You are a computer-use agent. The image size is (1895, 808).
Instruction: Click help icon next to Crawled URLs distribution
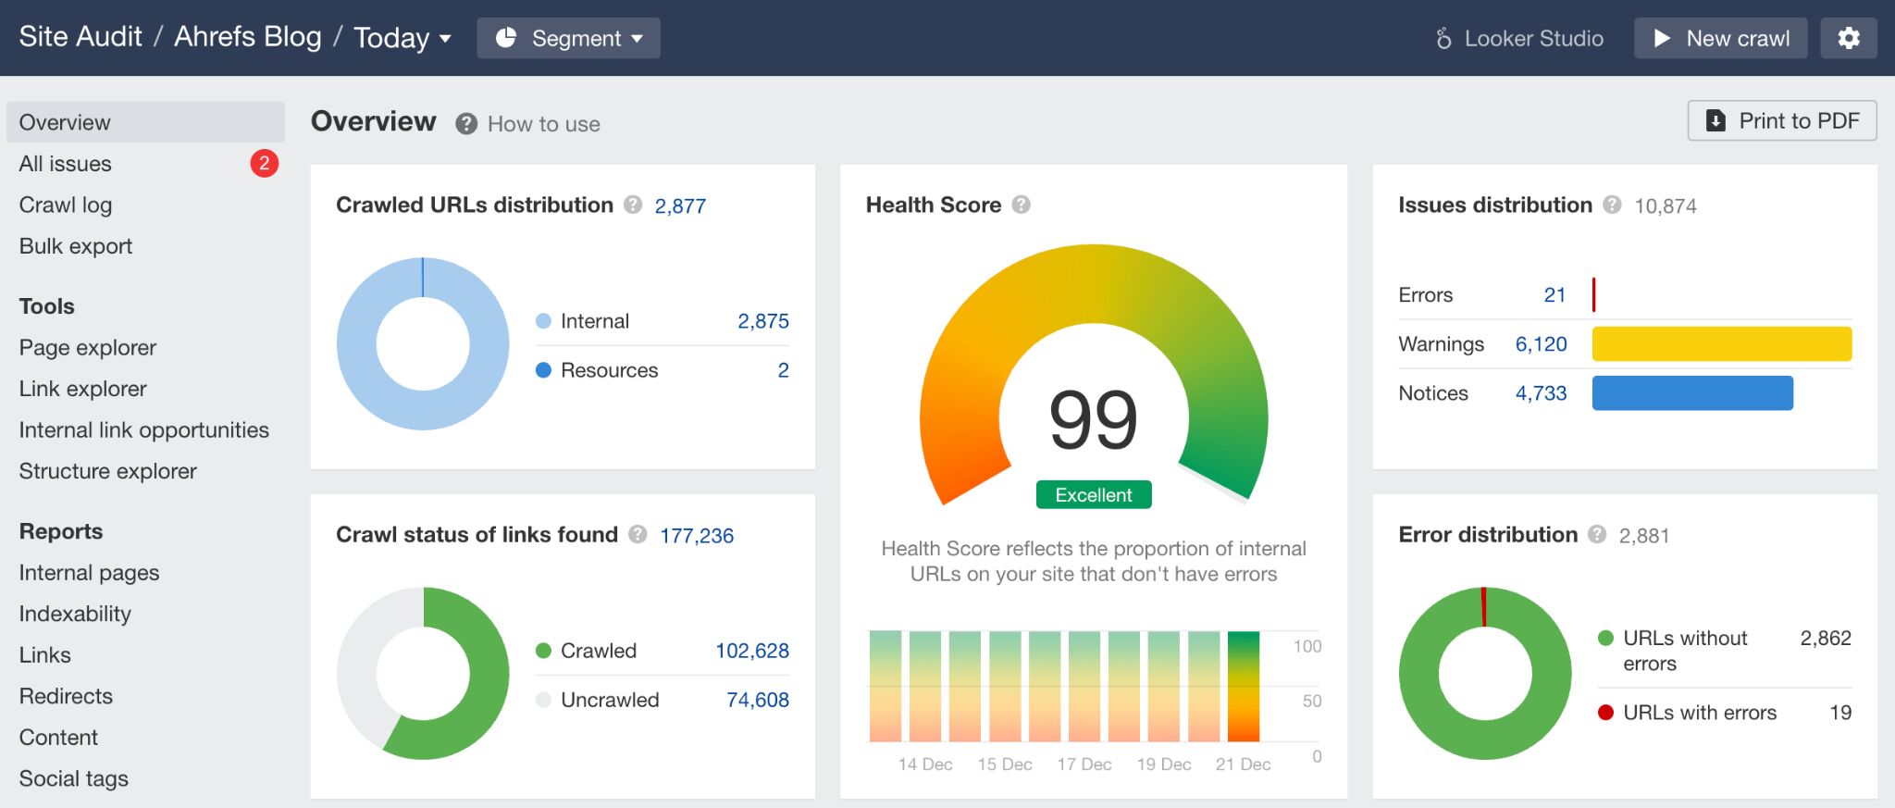click(633, 205)
